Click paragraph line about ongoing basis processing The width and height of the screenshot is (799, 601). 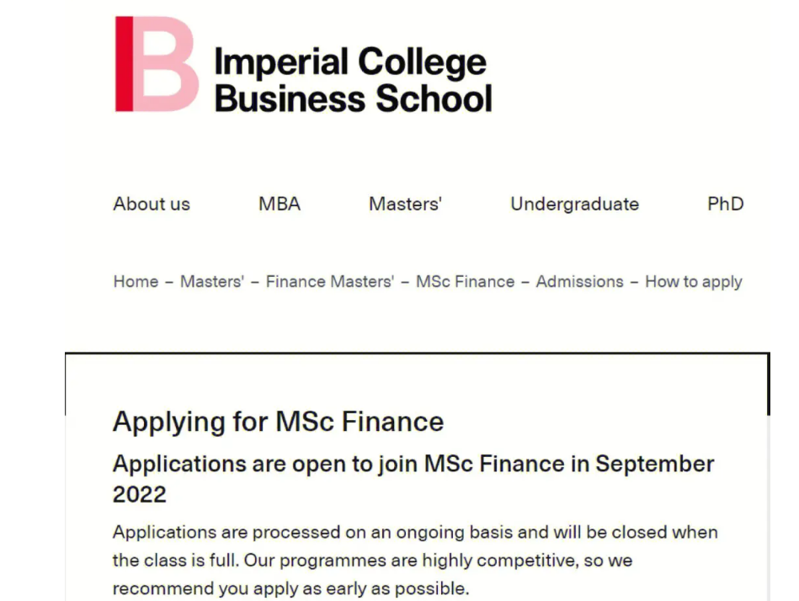click(x=415, y=532)
